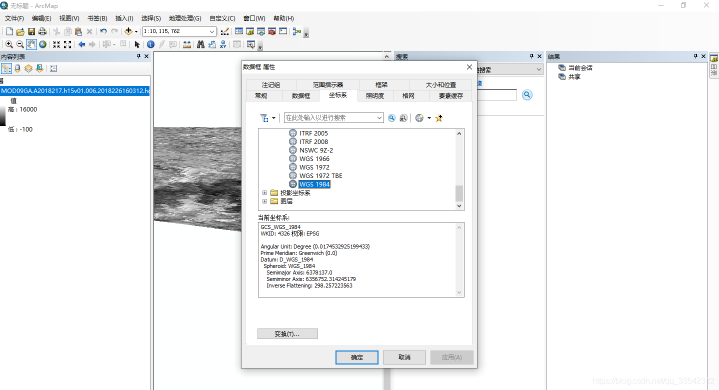
Task: Click the Full Extent globe icon
Action: point(43,44)
